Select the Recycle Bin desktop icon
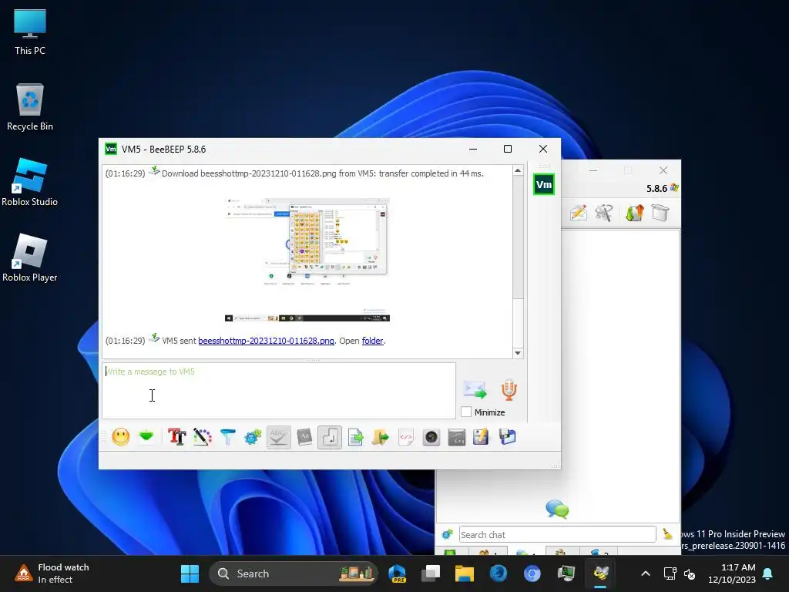This screenshot has width=789, height=592. coord(30,106)
